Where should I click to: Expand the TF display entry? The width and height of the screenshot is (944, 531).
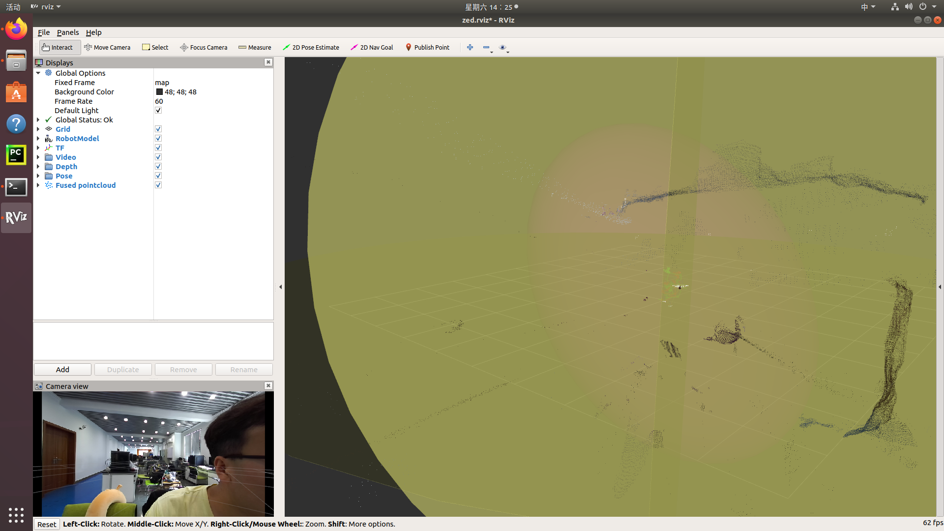[x=38, y=148]
